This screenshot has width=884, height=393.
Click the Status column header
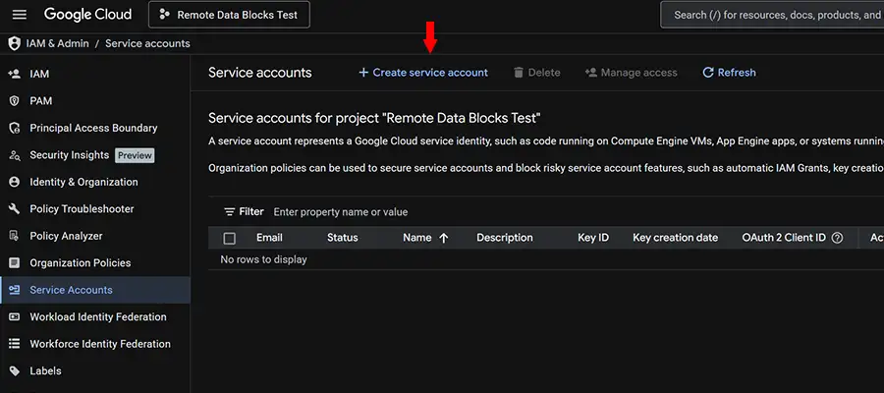click(x=343, y=238)
